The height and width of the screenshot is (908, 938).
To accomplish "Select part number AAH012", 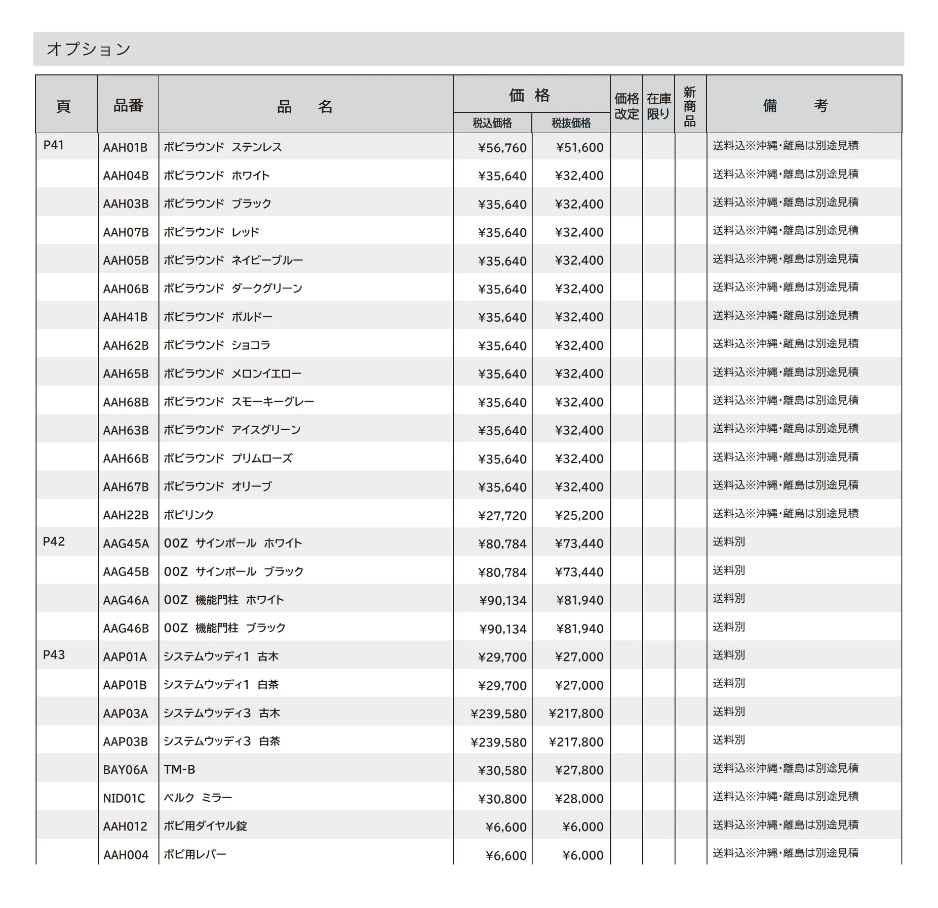I will 125,827.
